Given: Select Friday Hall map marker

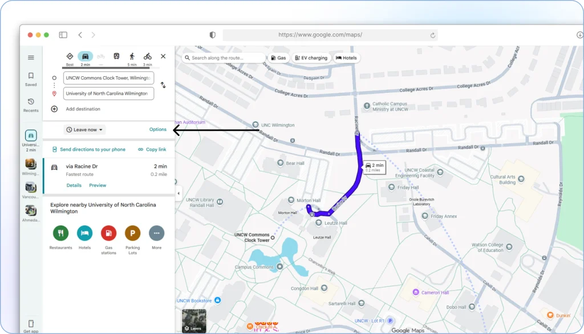Looking at the screenshot, I should 391,187.
